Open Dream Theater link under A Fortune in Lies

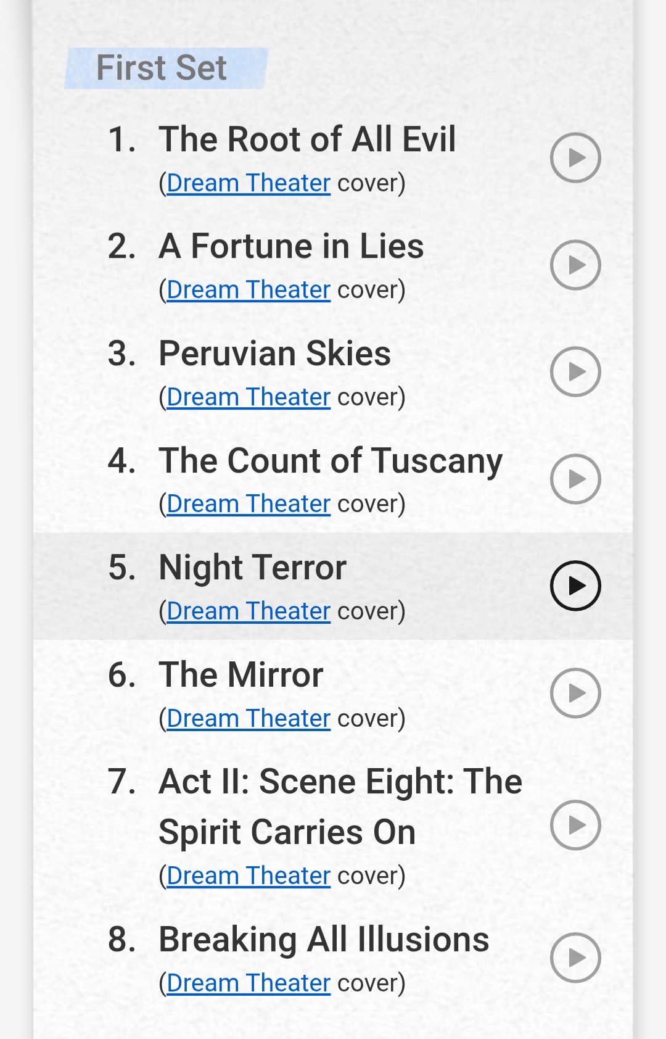pyautogui.click(x=249, y=290)
